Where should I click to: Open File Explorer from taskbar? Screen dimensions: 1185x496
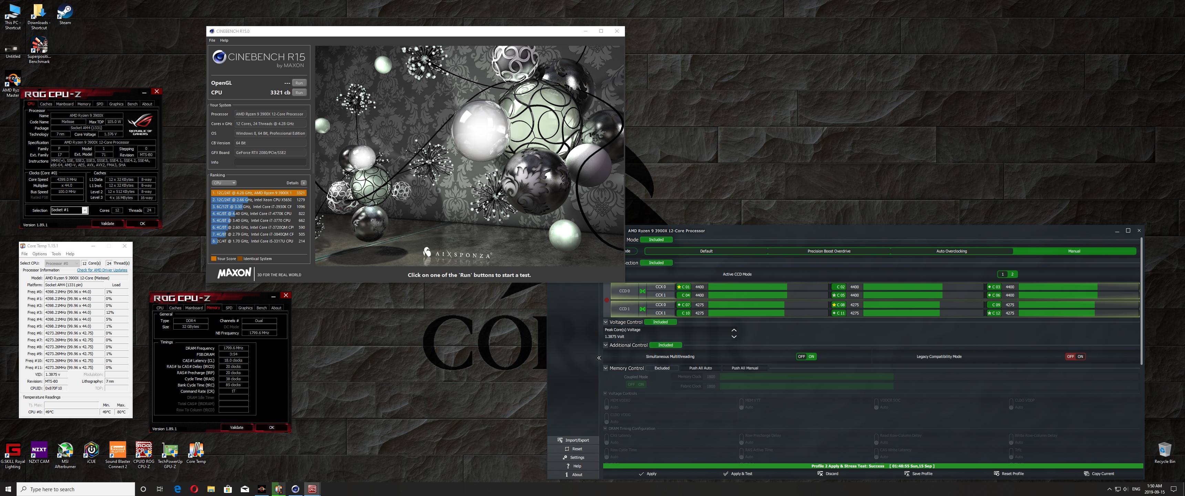[211, 489]
